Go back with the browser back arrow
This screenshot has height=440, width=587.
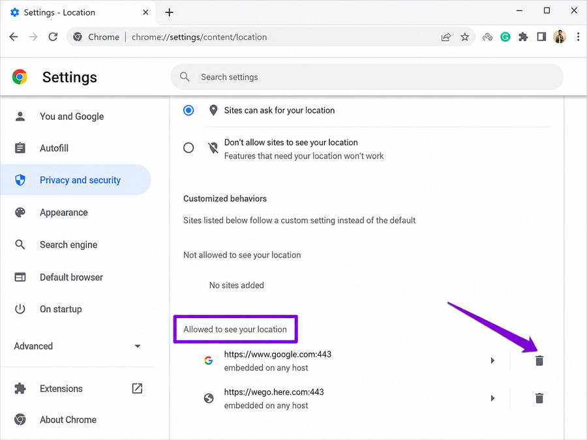coord(14,37)
